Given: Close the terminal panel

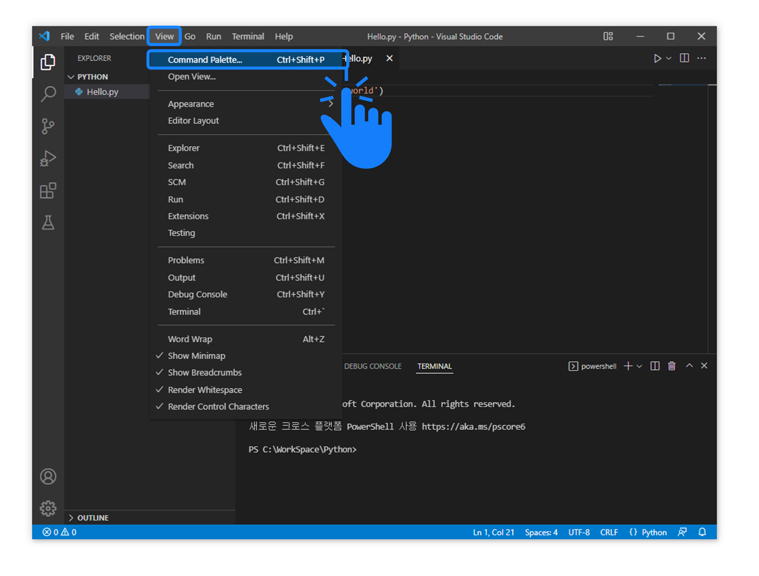Looking at the screenshot, I should (704, 366).
